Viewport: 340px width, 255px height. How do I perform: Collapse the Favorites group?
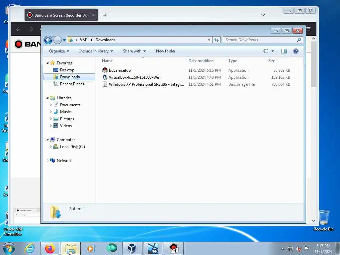click(47, 63)
